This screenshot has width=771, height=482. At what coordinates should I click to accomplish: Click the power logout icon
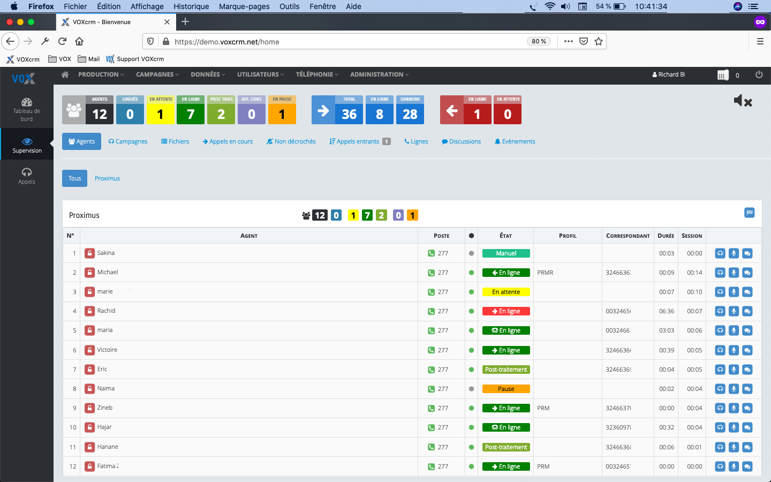point(759,74)
